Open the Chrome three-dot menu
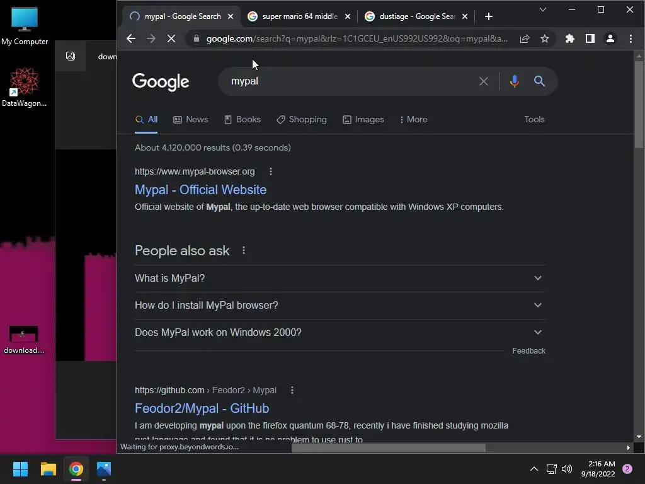Image resolution: width=645 pixels, height=484 pixels. 630,38
